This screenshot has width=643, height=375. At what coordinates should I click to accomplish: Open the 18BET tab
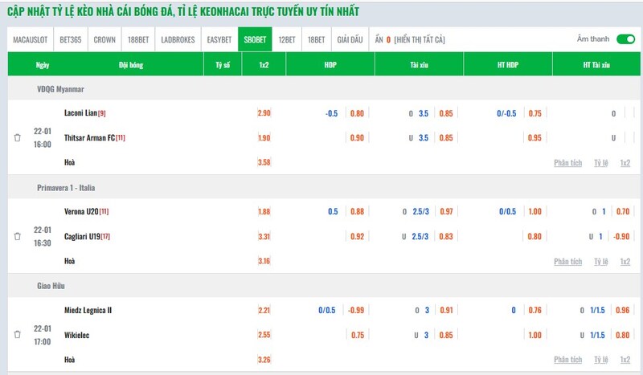point(316,39)
